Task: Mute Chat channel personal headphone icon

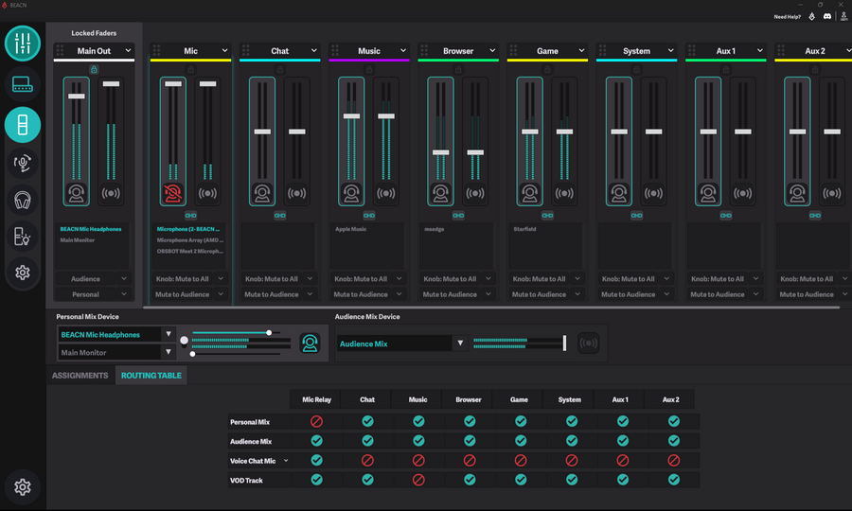Action: (x=262, y=193)
